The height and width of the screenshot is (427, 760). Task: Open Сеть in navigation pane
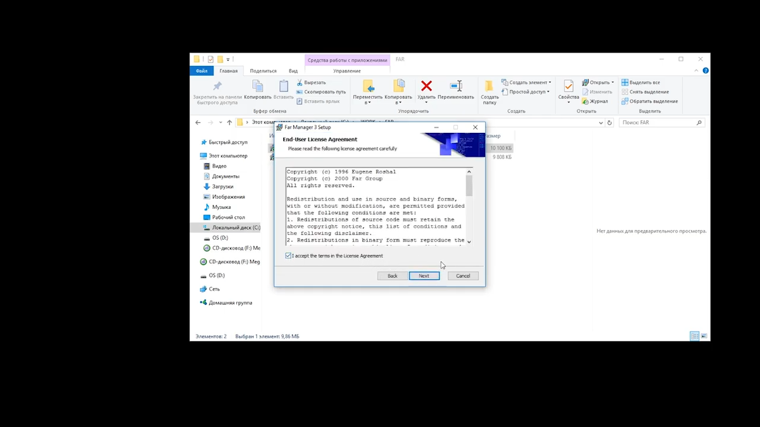[x=210, y=289]
